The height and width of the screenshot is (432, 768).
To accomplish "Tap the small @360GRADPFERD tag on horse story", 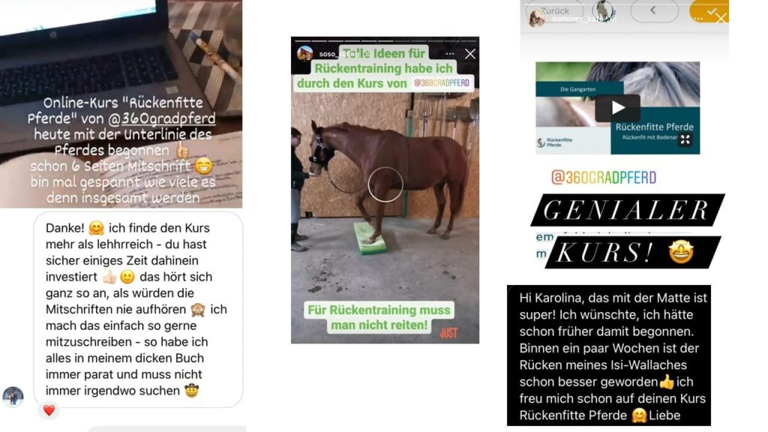I will click(442, 82).
